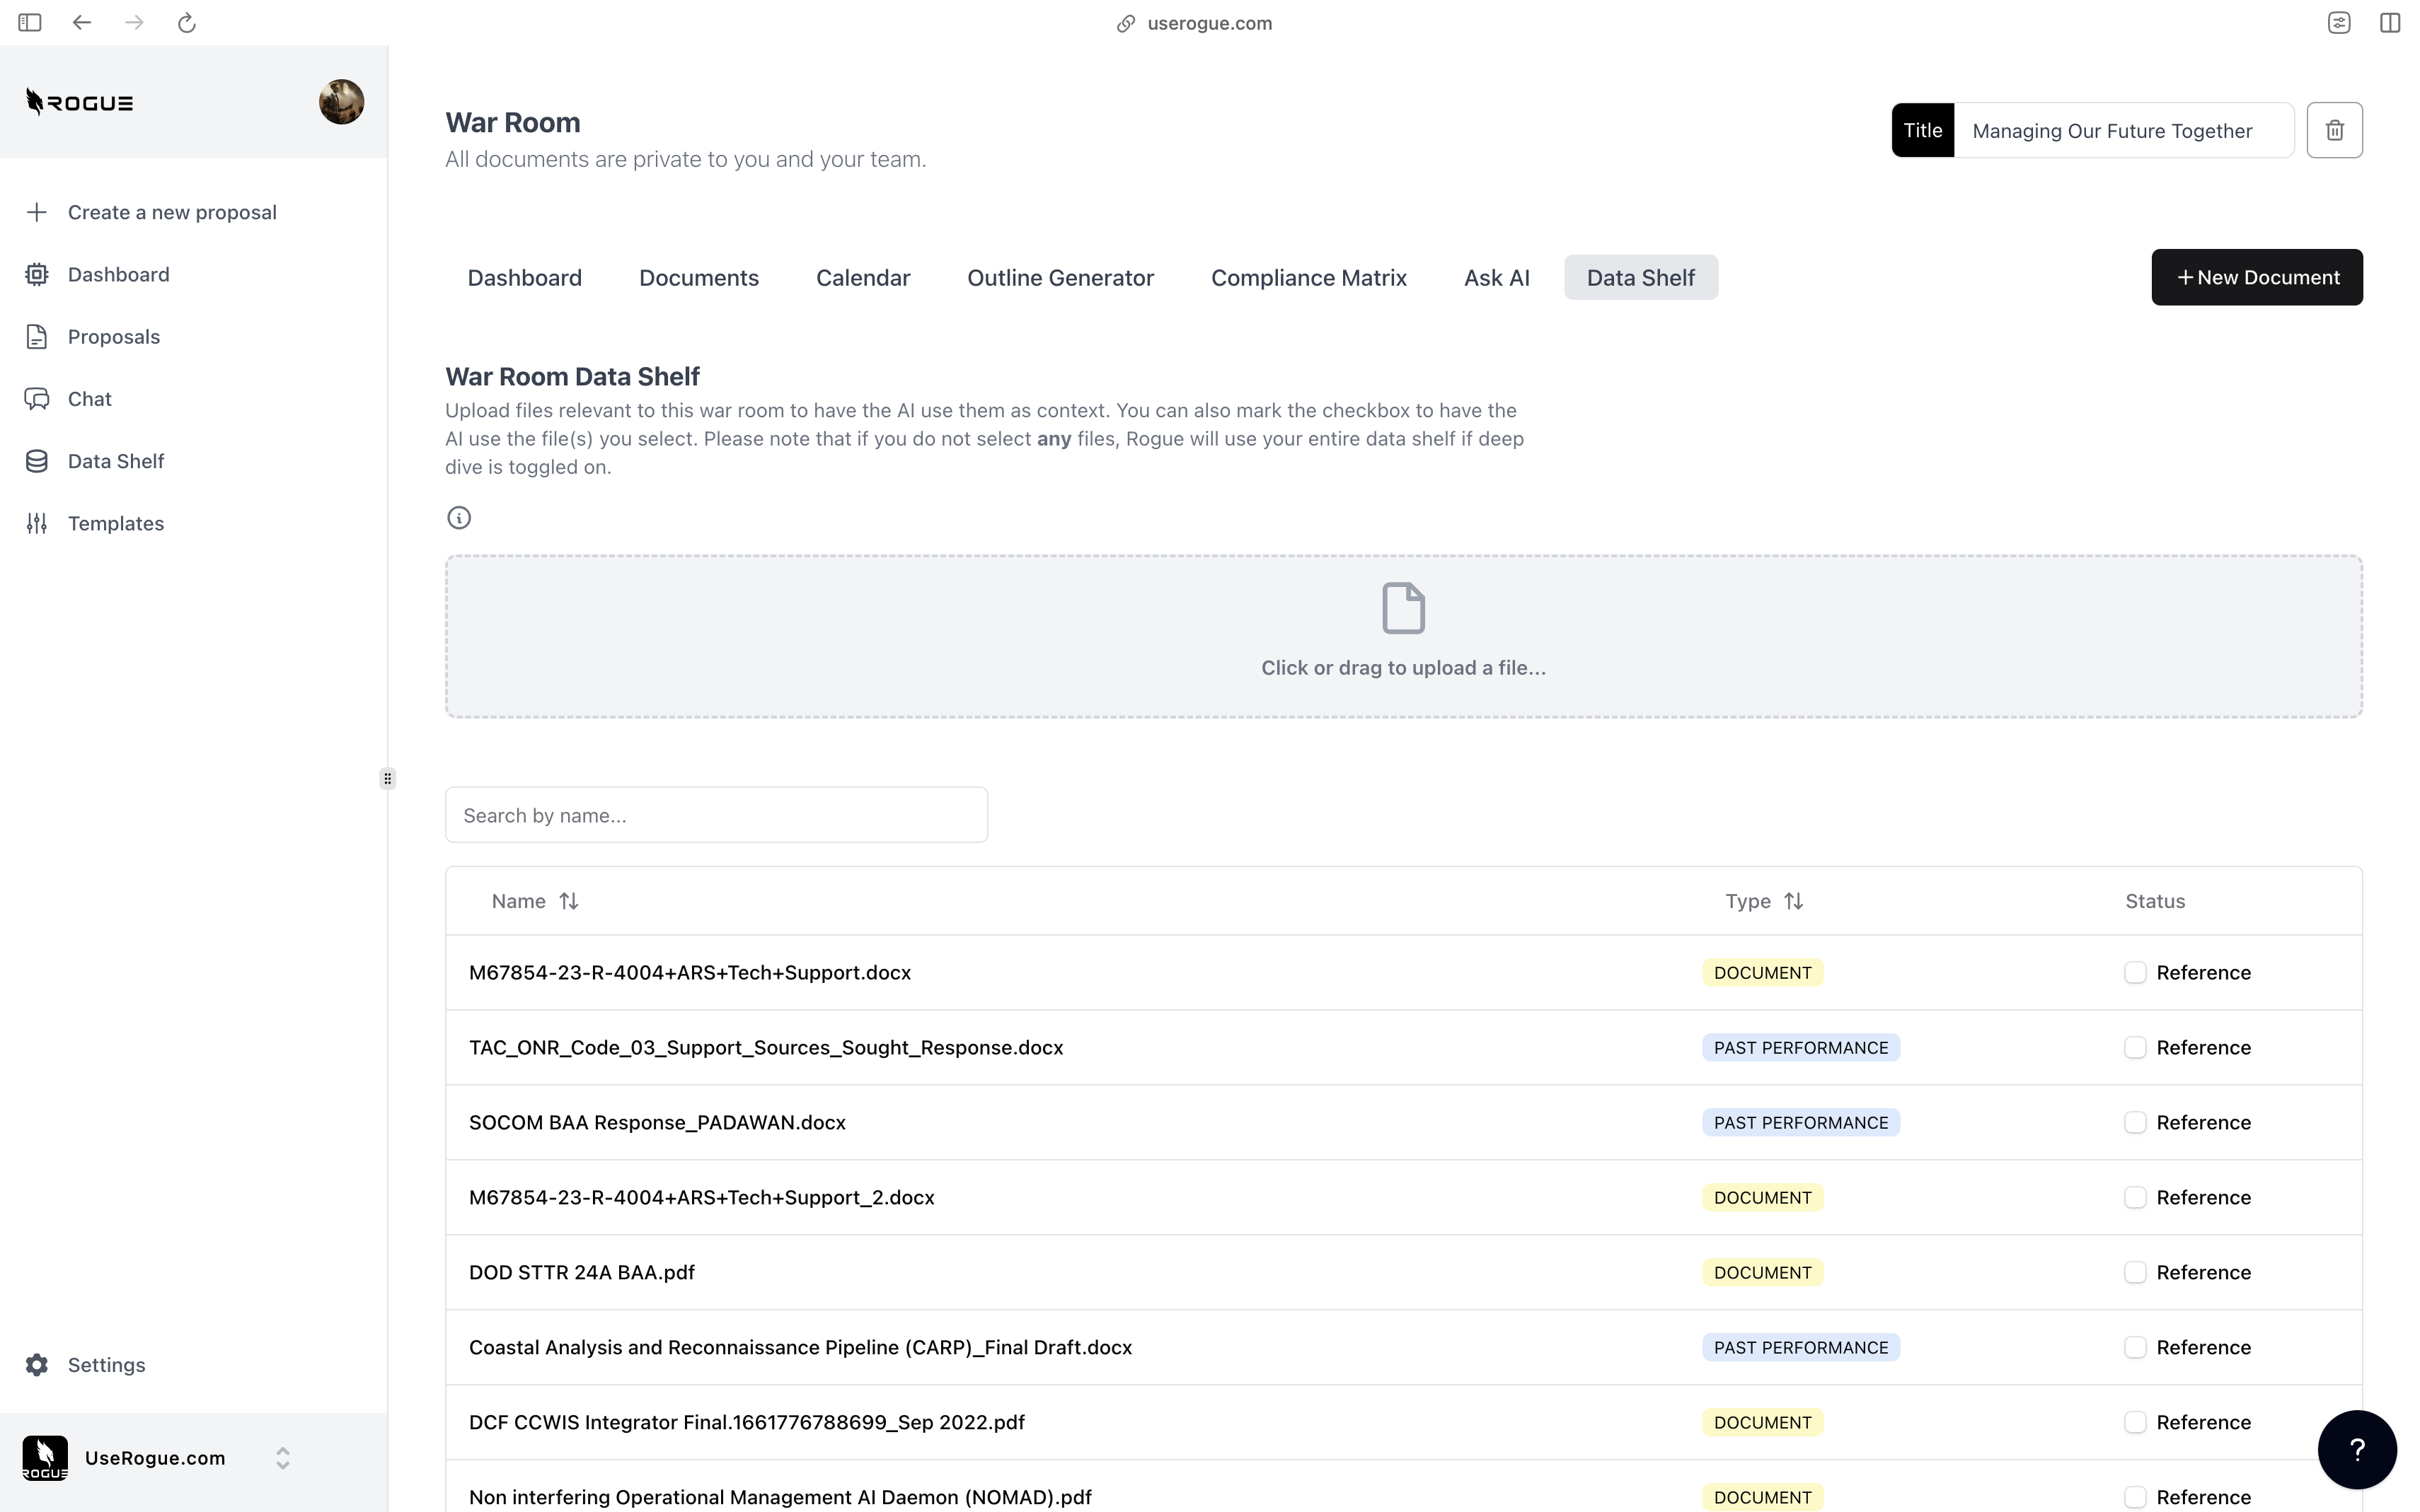The image size is (2420, 1512).
Task: Switch to Outline Generator tab
Action: [x=1059, y=278]
